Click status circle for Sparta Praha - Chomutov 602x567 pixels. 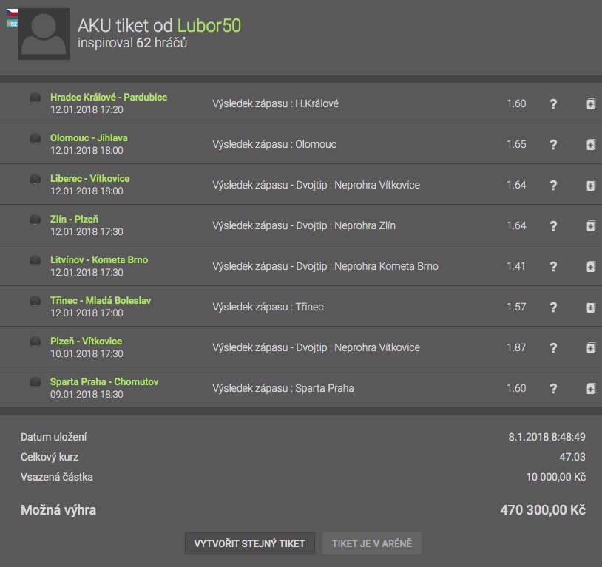tap(35, 383)
